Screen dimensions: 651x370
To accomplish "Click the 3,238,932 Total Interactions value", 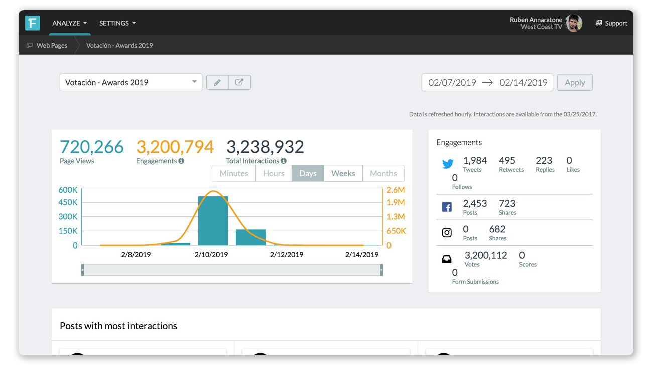I will click(265, 147).
